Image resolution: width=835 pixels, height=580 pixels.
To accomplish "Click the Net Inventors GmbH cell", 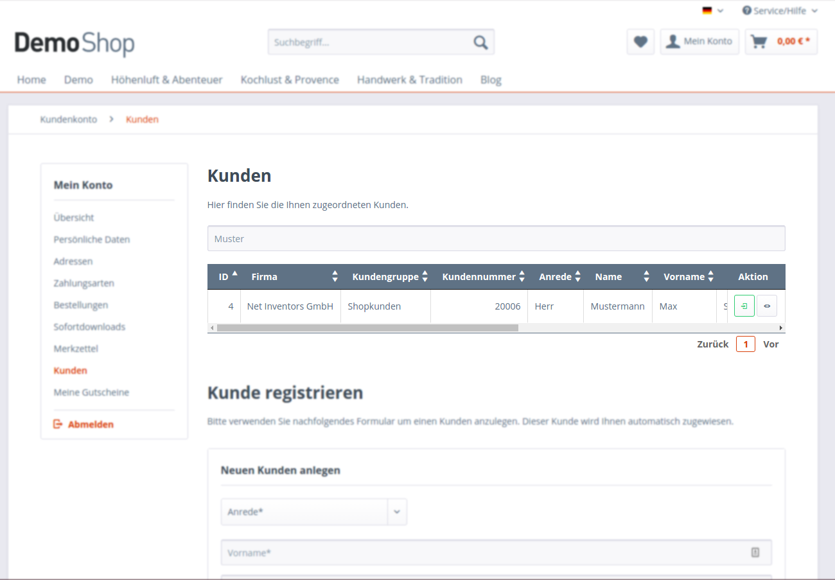I will pos(290,306).
